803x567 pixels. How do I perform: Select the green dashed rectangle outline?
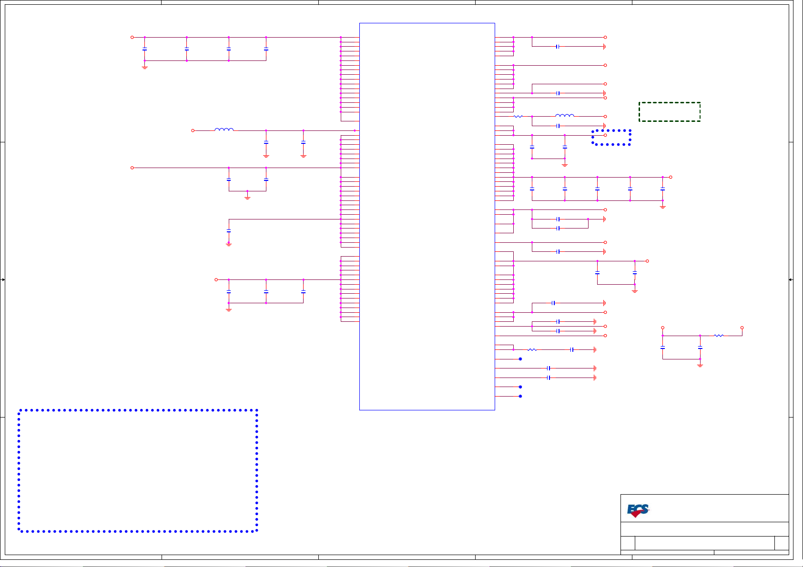pyautogui.click(x=670, y=112)
